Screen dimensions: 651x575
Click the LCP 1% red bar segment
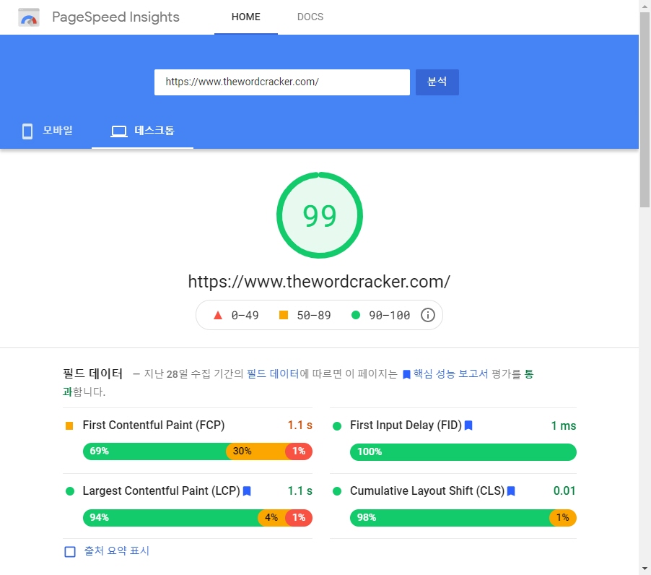point(299,518)
